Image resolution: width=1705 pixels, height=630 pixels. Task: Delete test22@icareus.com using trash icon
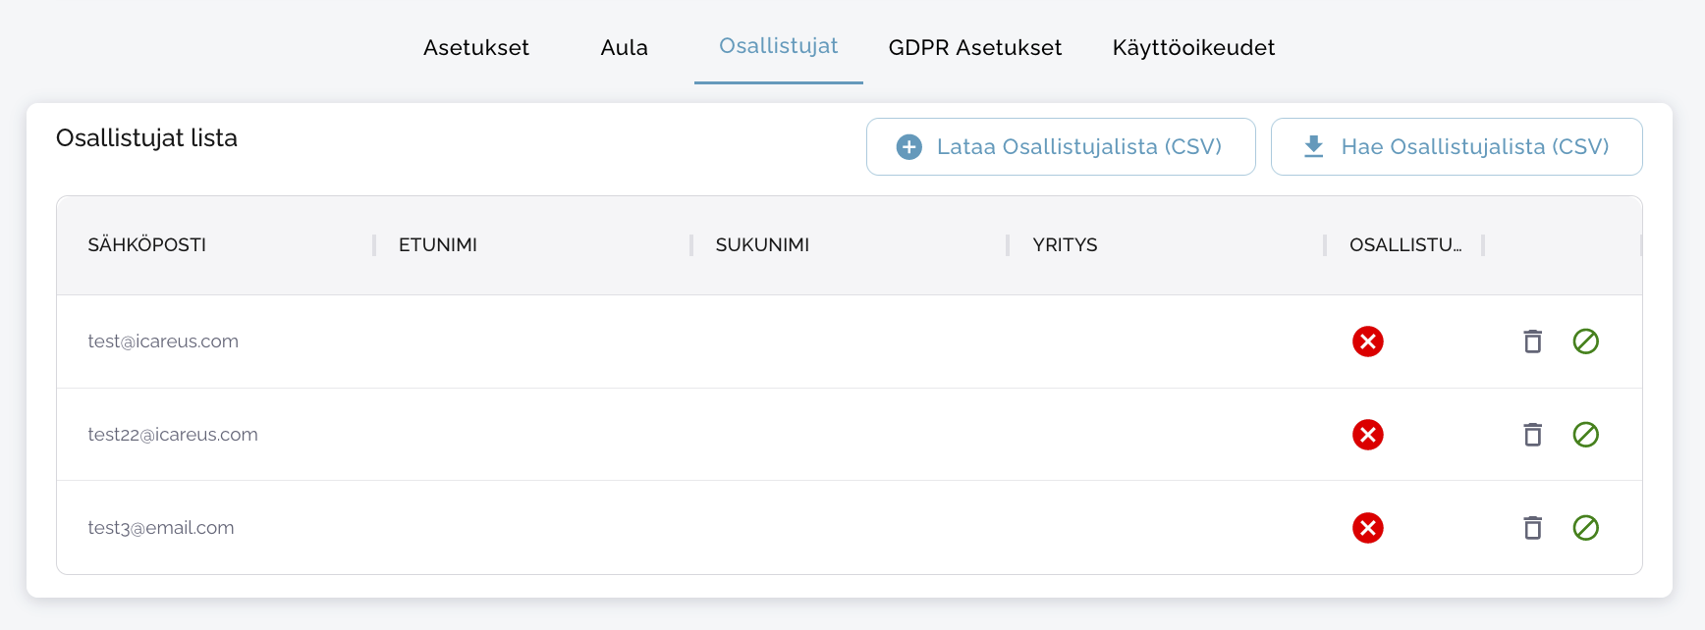pyautogui.click(x=1532, y=435)
